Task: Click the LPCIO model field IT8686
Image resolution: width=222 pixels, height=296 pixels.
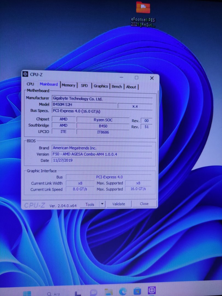Action: tap(103, 132)
